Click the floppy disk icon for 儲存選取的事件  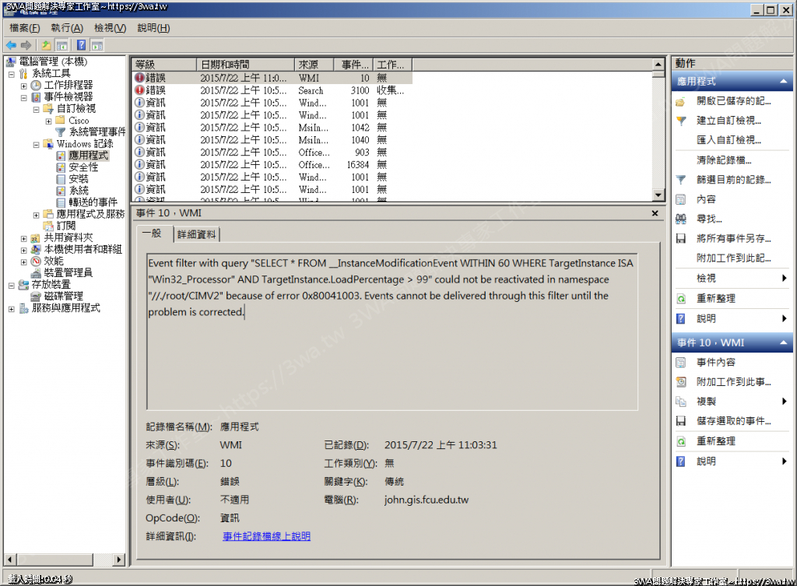coord(680,421)
